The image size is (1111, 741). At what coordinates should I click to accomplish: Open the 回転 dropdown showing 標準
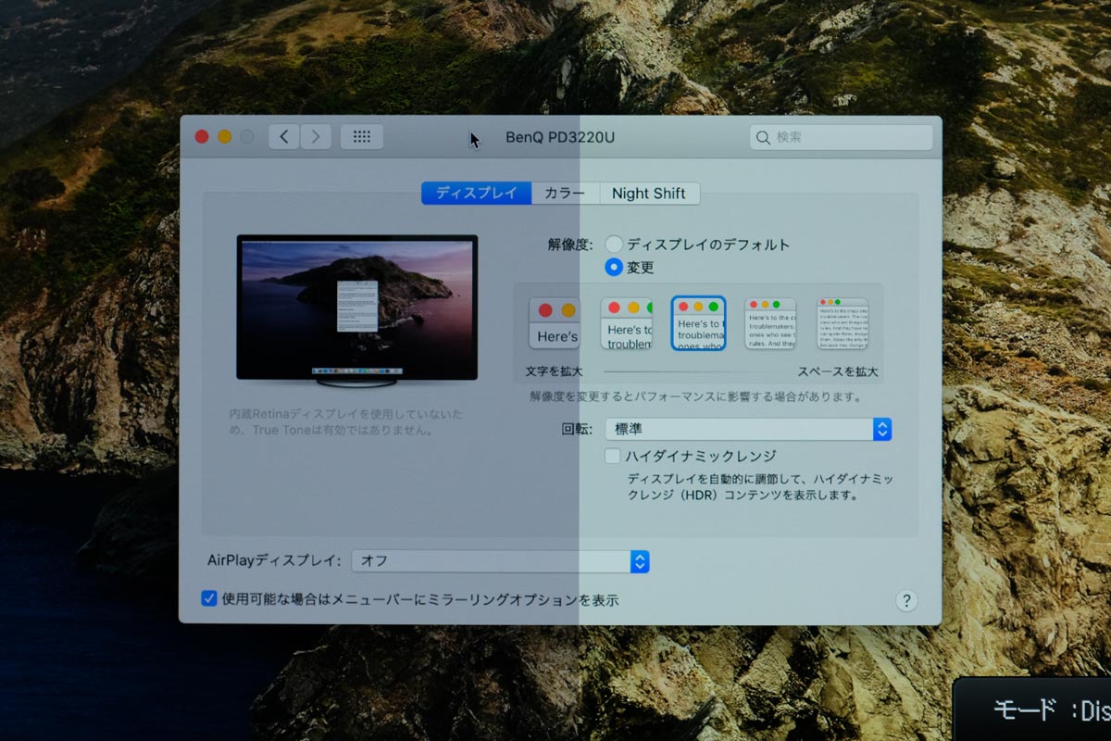point(748,430)
